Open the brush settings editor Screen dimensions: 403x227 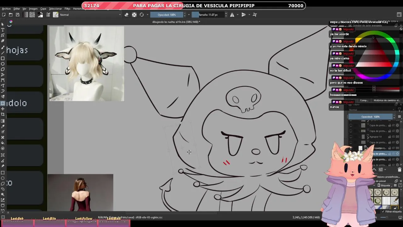tap(48, 15)
